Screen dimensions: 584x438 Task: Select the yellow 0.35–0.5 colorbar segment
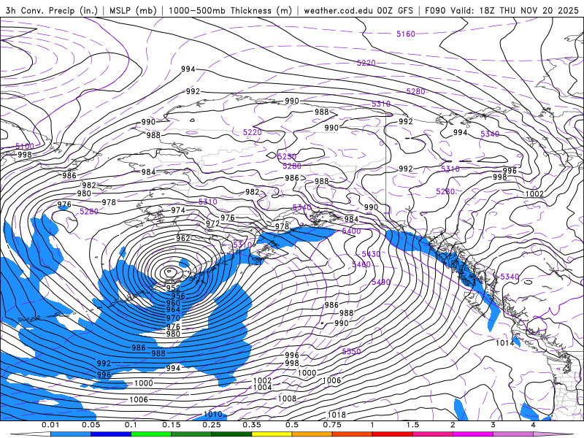pos(272,434)
